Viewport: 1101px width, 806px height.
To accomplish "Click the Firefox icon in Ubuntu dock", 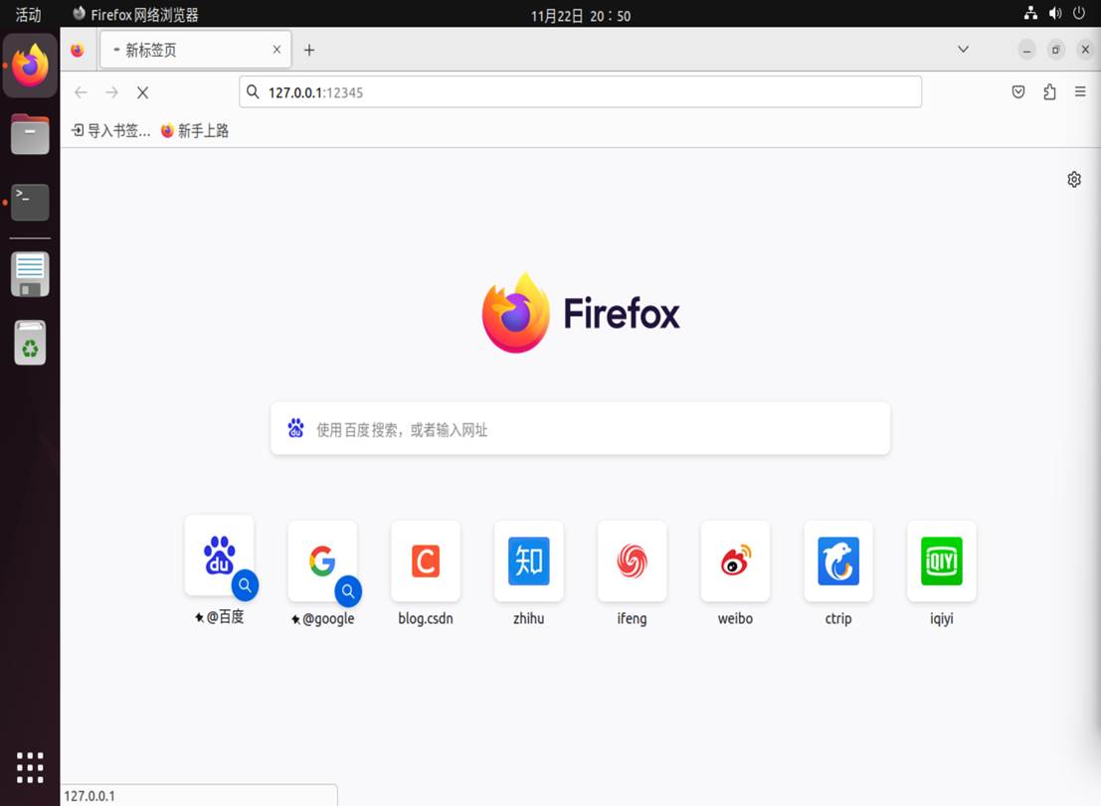I will click(30, 66).
